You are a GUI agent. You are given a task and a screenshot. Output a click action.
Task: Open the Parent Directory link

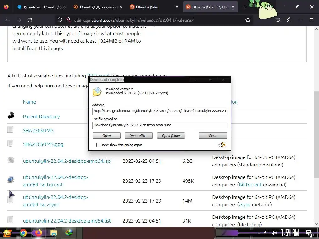pos(41,116)
